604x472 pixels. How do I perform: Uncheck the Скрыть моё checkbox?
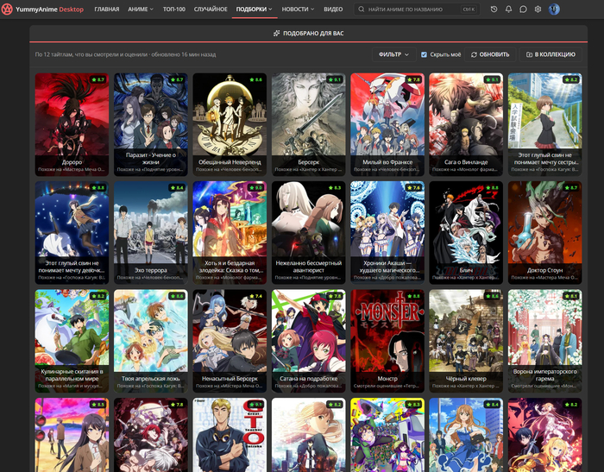coord(424,54)
